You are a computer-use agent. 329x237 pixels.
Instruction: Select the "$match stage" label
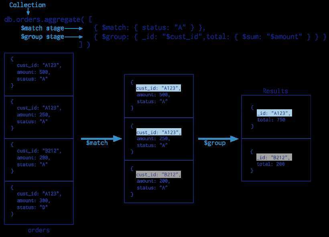point(43,28)
